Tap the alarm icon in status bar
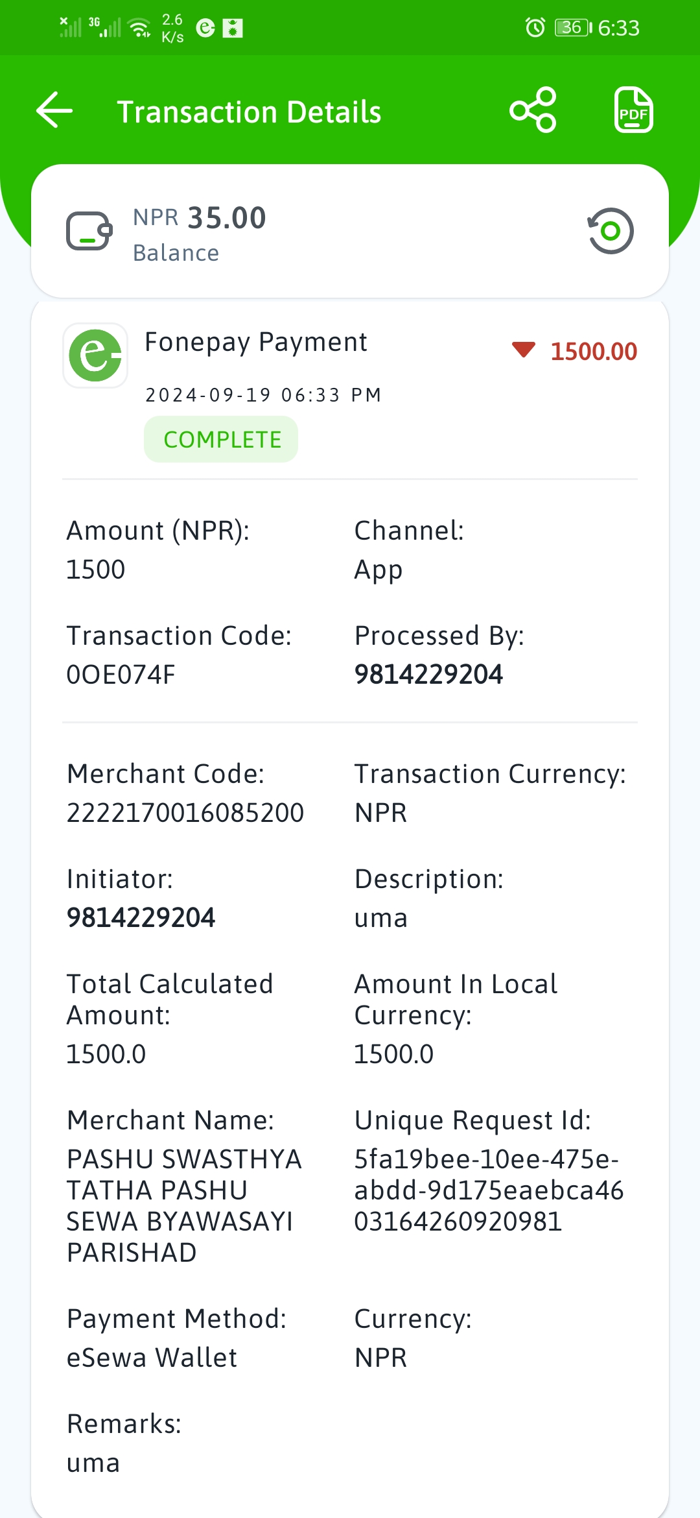The width and height of the screenshot is (700, 1518). (535, 28)
